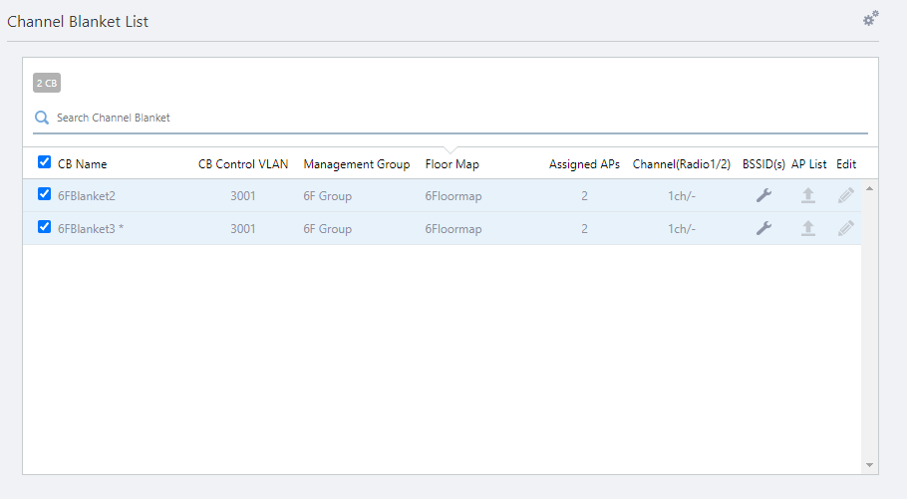Open BSSID wrench for 6FBlanket2
This screenshot has width=907, height=499.
[763, 196]
